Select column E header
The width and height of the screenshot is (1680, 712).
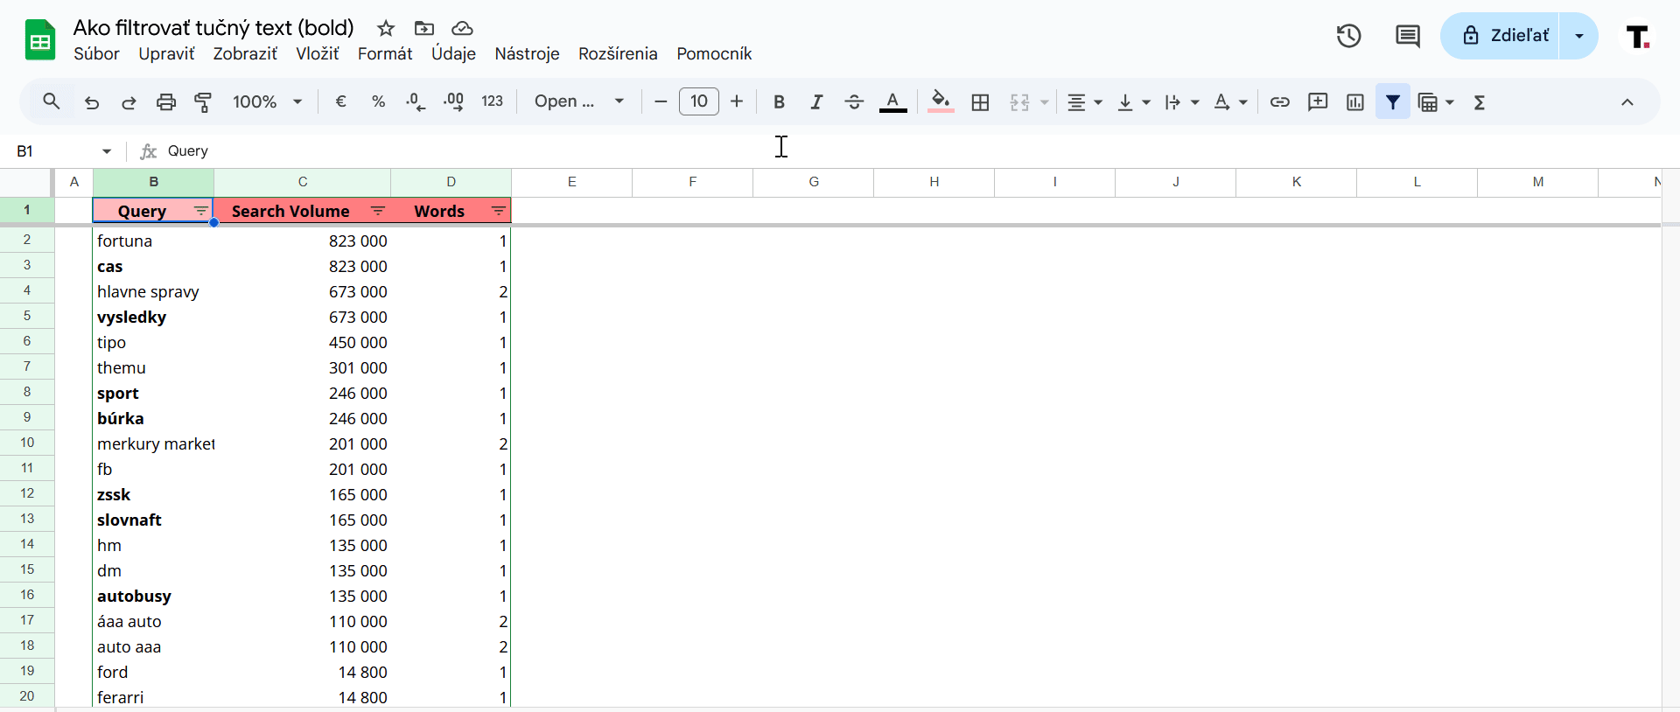click(571, 182)
